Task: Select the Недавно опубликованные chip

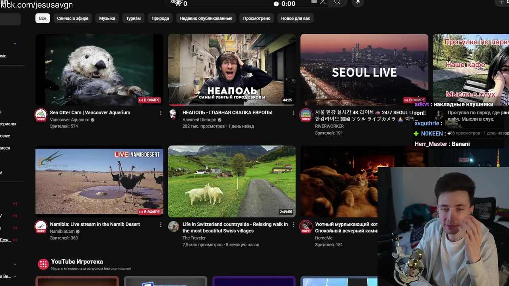Action: pyautogui.click(x=206, y=18)
